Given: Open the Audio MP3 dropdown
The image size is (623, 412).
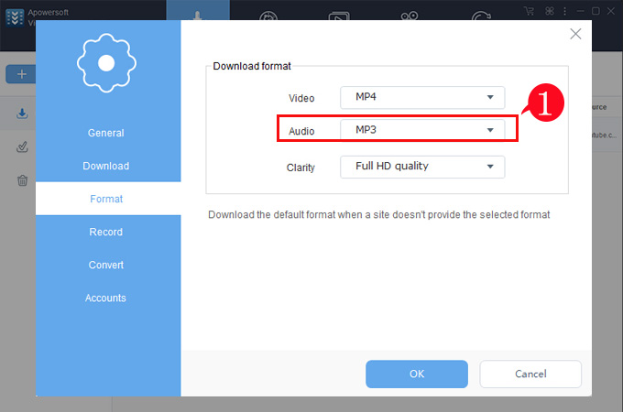Looking at the screenshot, I should click(x=422, y=131).
